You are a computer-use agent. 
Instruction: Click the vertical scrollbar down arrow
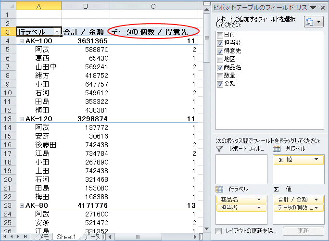click(x=207, y=229)
